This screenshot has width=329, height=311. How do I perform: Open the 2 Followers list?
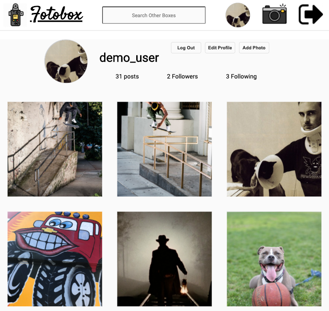182,76
